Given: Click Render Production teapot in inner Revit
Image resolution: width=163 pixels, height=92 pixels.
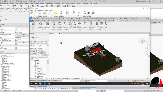Looking at the screenshot, I should pyautogui.click(x=40, y=24).
